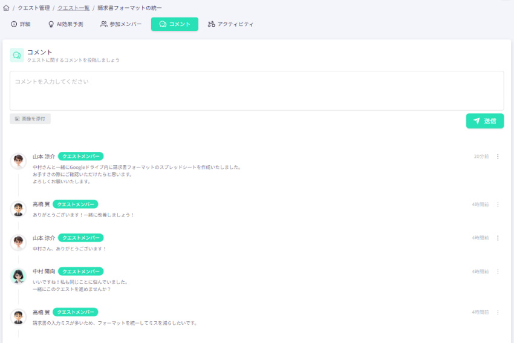Open options for 高橋 翼 請求書 comment
Viewport: 514px width, 343px height.
[x=498, y=312]
